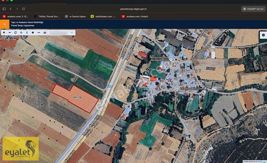267x163 pixels.
Task: Toggle the browser sidebar panel
Action: click(x=4, y=9)
